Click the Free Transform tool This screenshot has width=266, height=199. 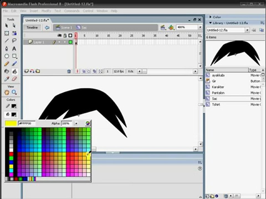(7, 33)
